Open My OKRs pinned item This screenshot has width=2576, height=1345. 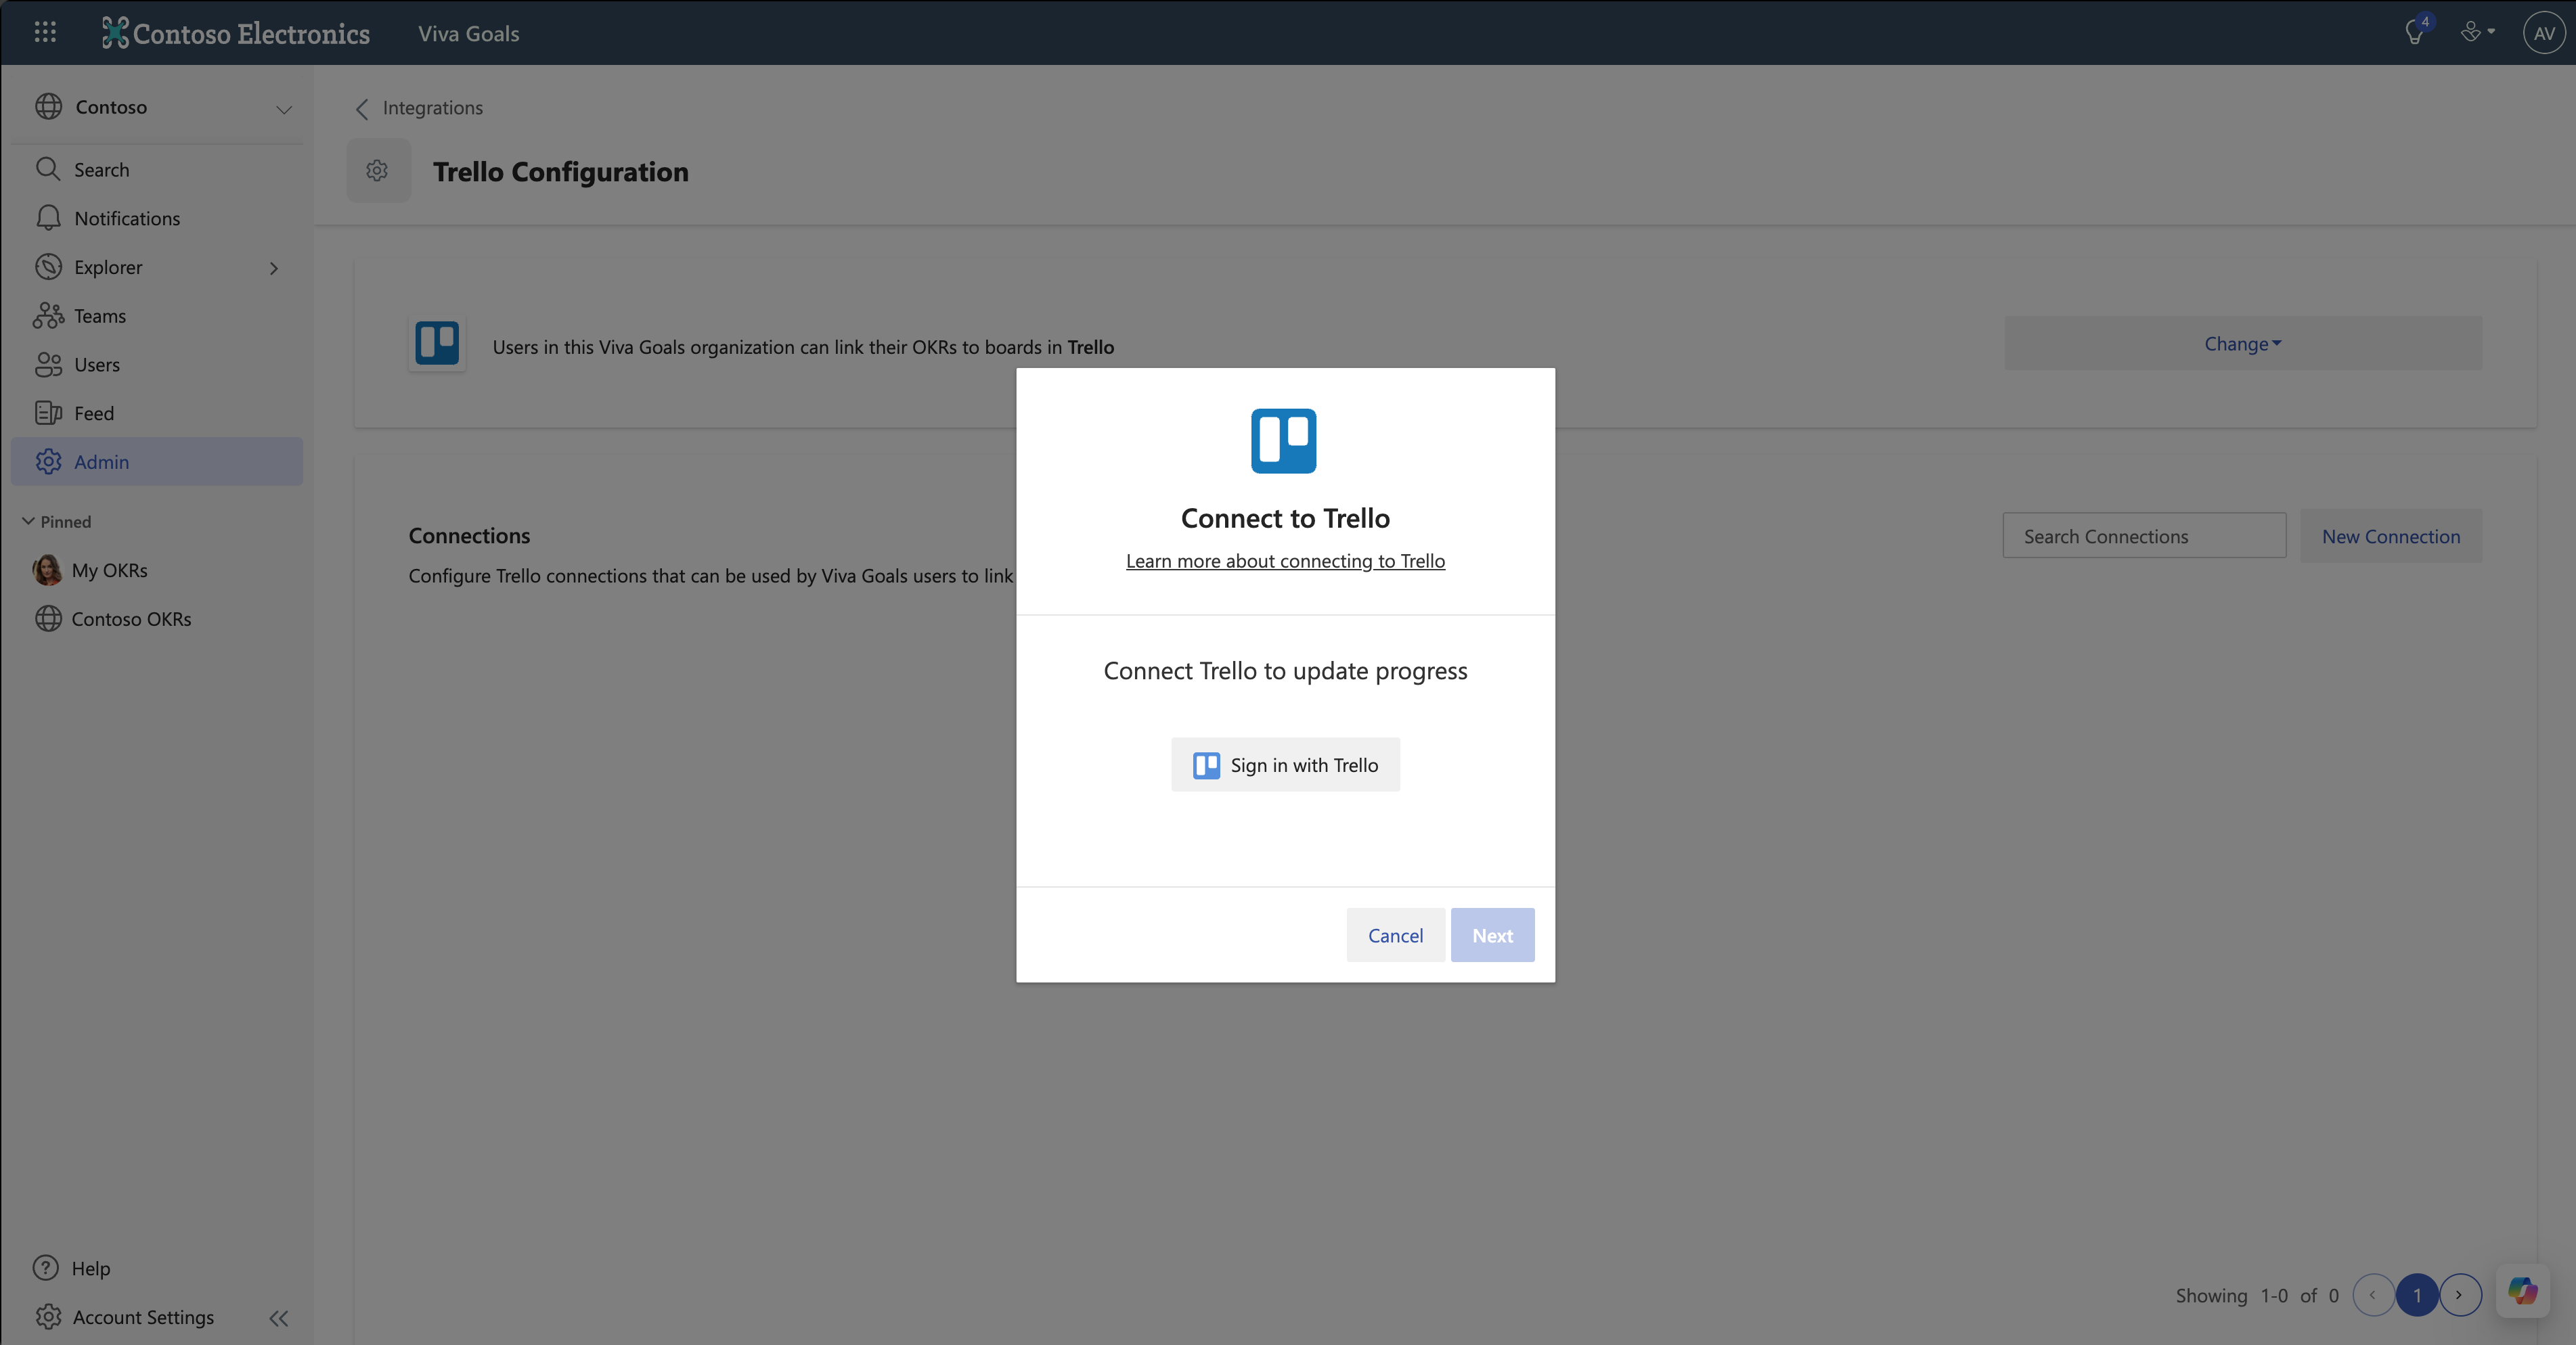(x=109, y=570)
